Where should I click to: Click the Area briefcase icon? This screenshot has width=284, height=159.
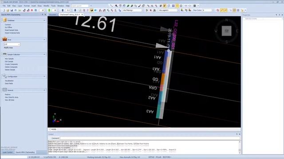(x=5, y=39)
